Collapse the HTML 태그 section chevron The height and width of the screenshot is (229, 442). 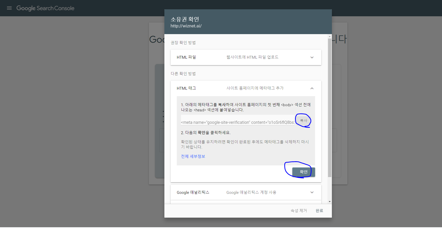[312, 88]
